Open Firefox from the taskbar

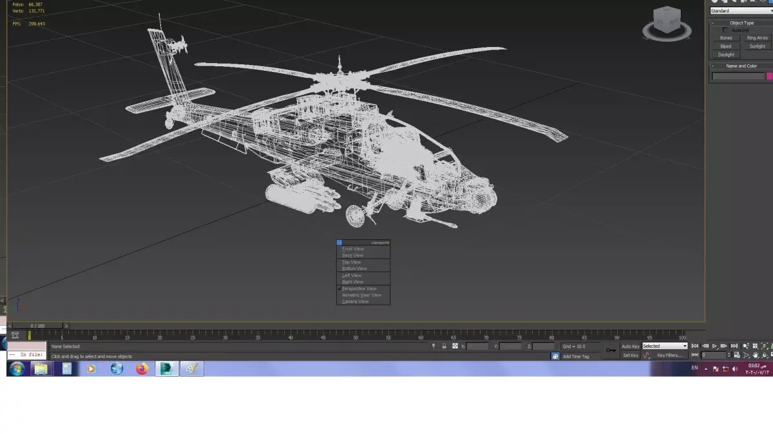click(142, 368)
